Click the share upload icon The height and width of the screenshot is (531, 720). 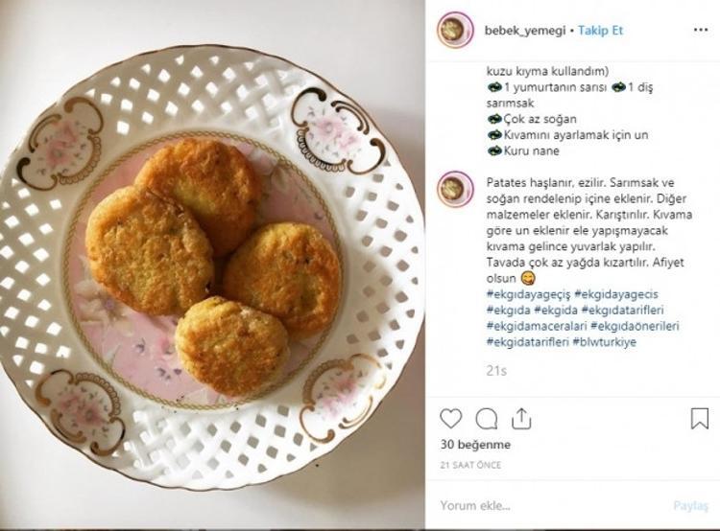tap(521, 419)
